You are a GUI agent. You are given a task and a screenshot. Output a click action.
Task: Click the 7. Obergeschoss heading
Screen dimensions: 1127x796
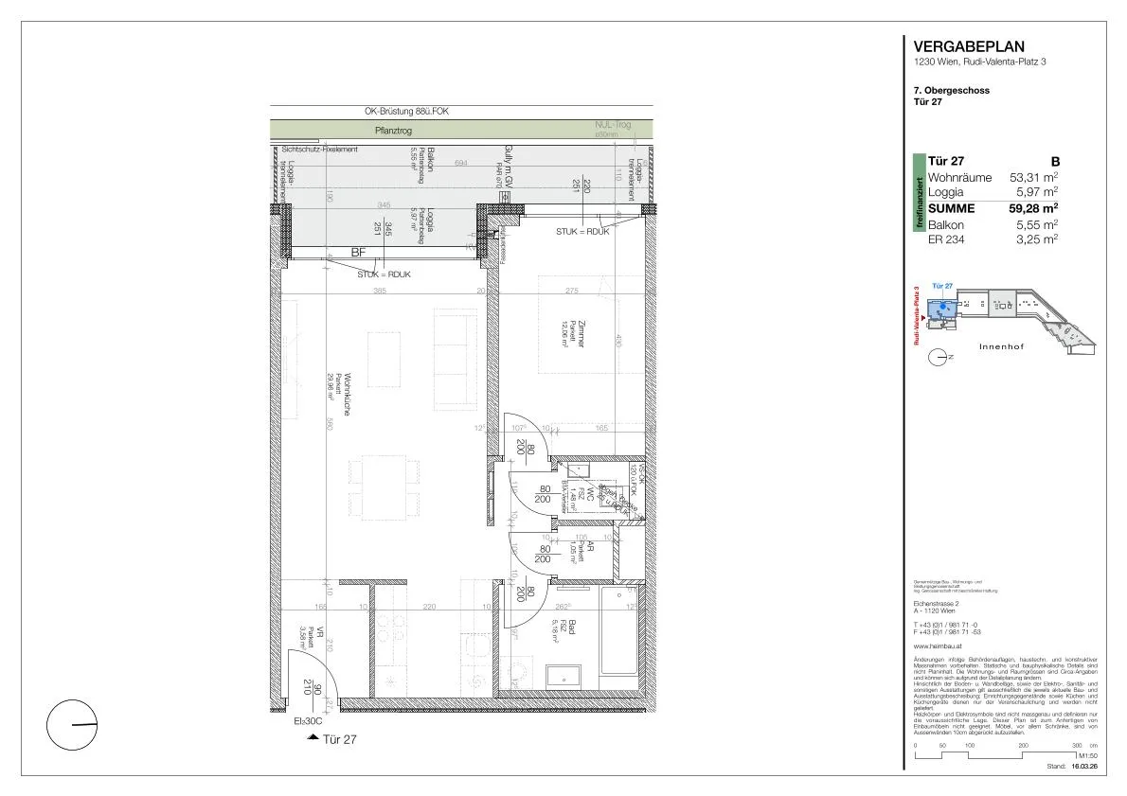tap(952, 91)
